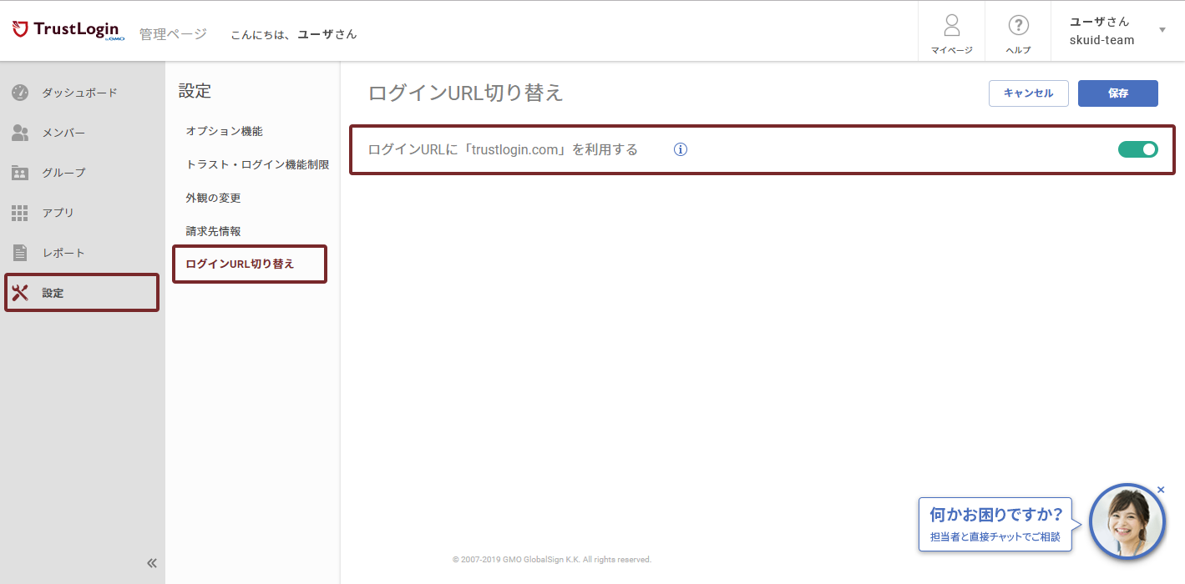Open My Page profile icon
The width and height of the screenshot is (1185, 584).
[951, 26]
